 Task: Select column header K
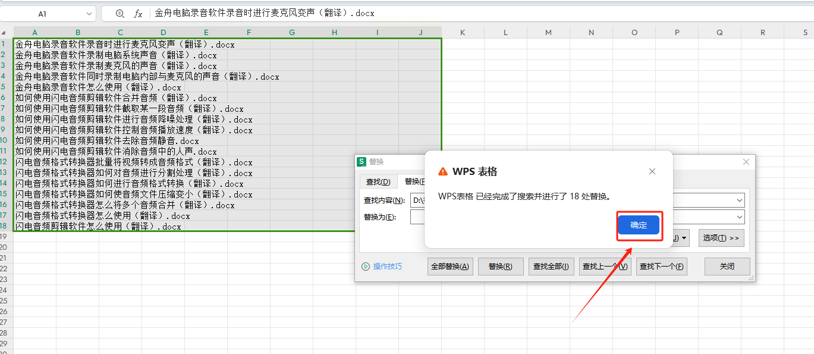tap(463, 32)
